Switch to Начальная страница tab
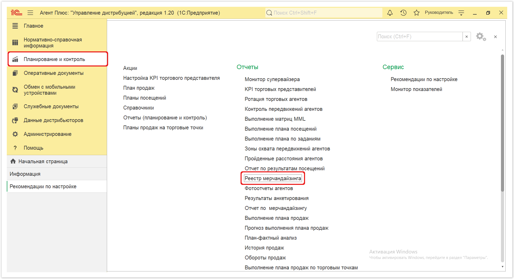The image size is (514, 279). click(57, 161)
